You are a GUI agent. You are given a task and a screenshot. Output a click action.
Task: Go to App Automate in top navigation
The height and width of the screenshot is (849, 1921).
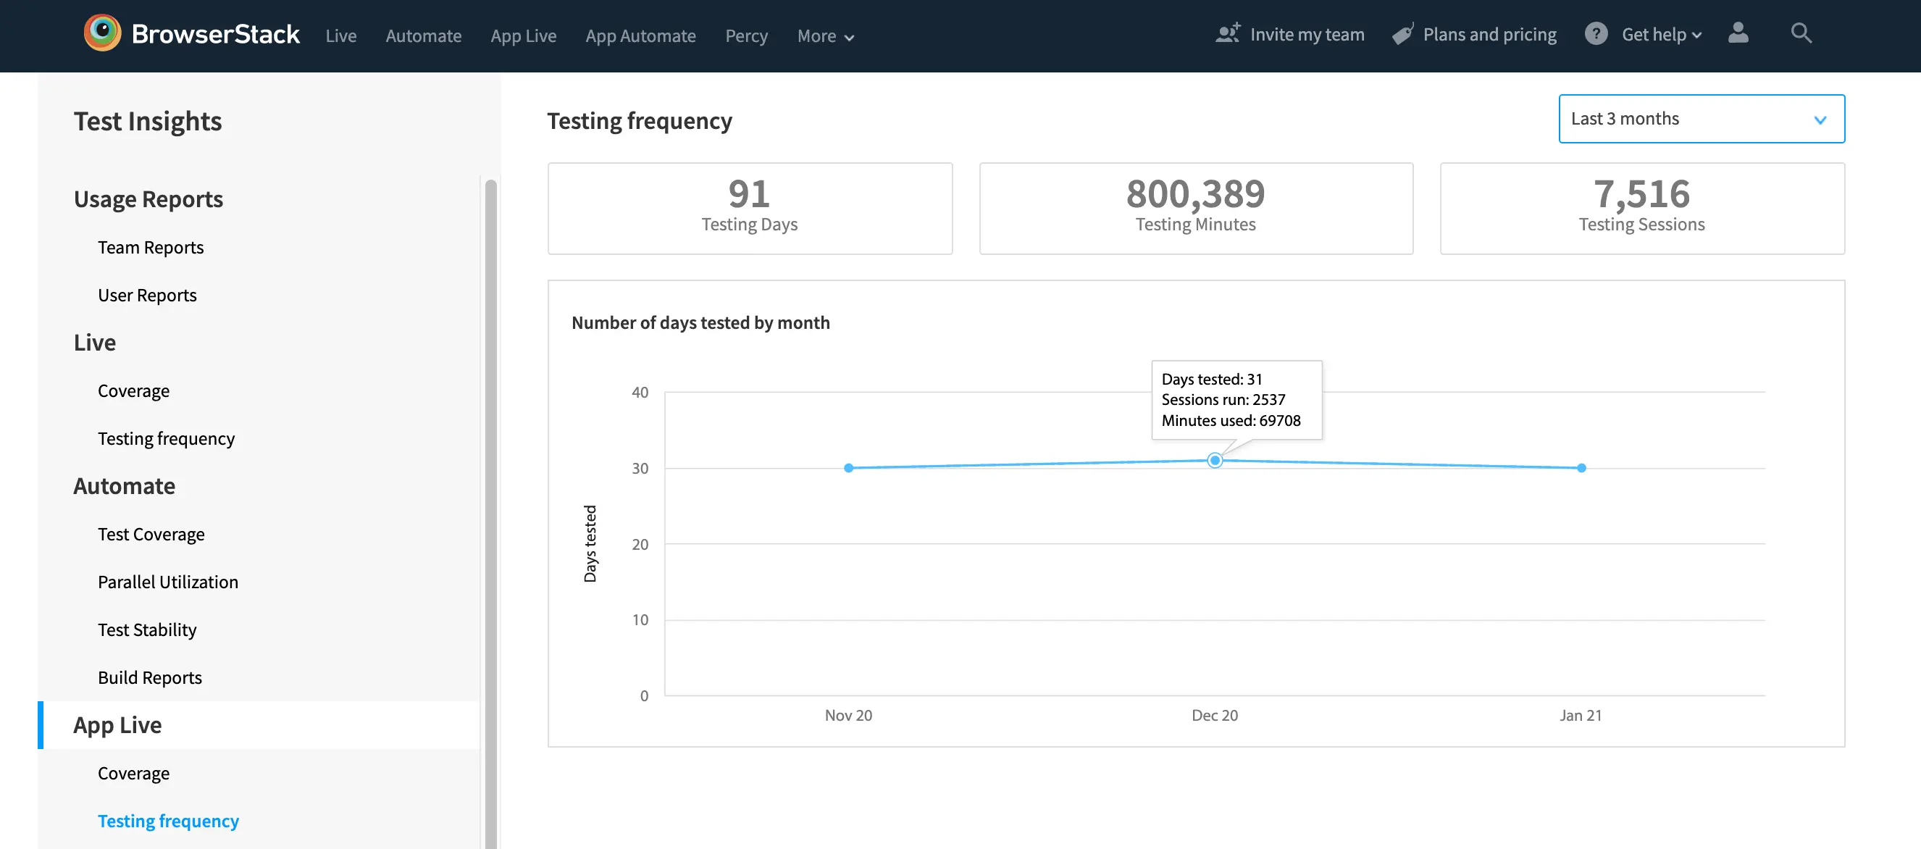[x=640, y=35]
